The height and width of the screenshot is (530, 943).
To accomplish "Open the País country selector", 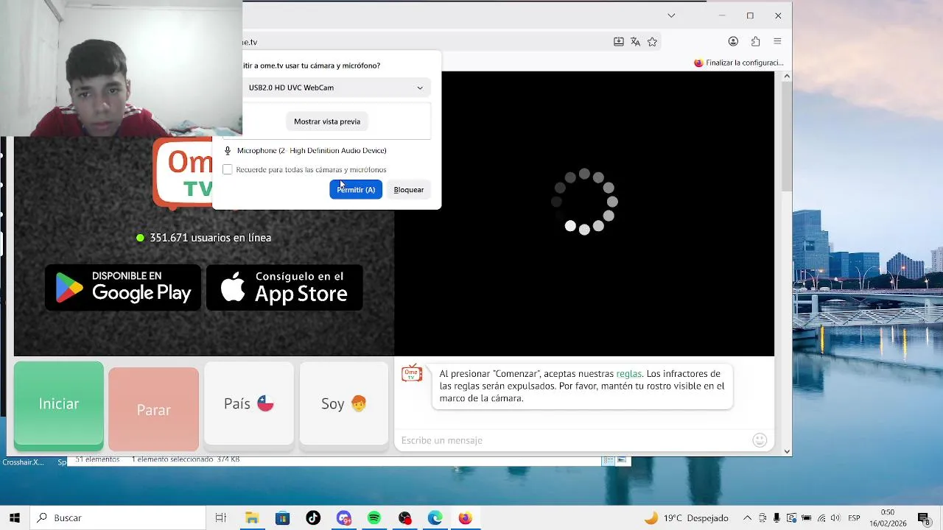I will (x=249, y=403).
